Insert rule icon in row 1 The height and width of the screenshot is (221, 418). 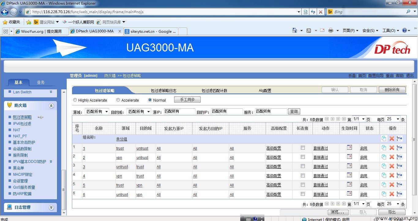pos(399,148)
